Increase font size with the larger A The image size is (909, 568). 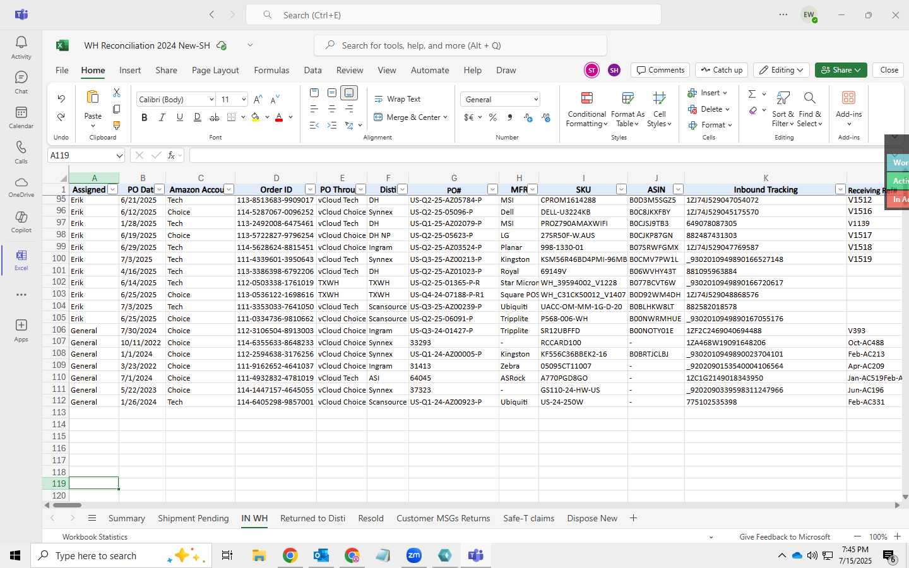[258, 99]
